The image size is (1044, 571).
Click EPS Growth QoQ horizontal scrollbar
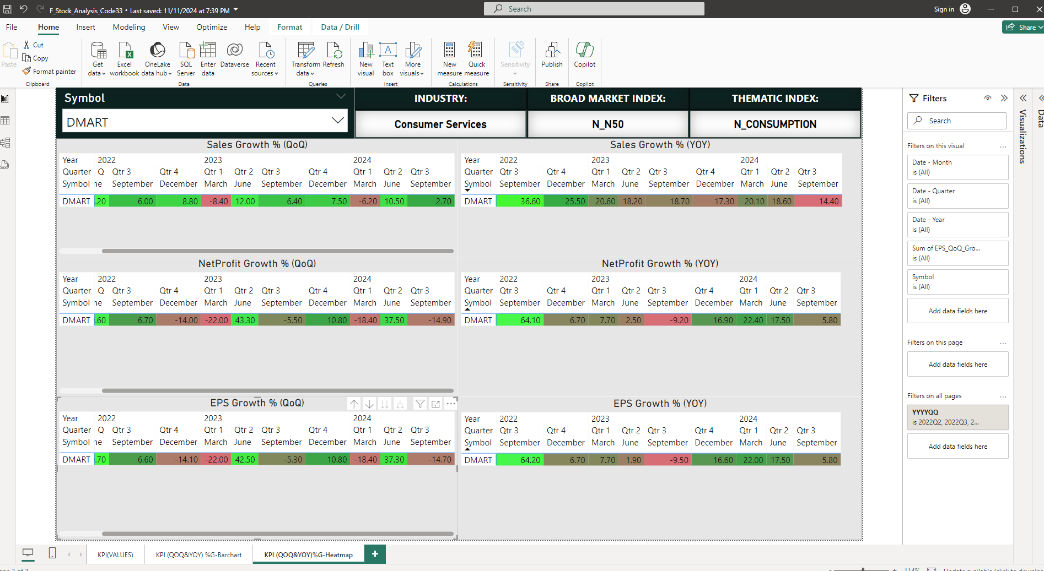pos(278,534)
